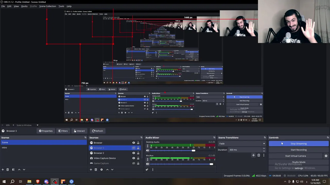Move scene up arrow in Scenes panel
330x185 pixels.
[x=19, y=170]
